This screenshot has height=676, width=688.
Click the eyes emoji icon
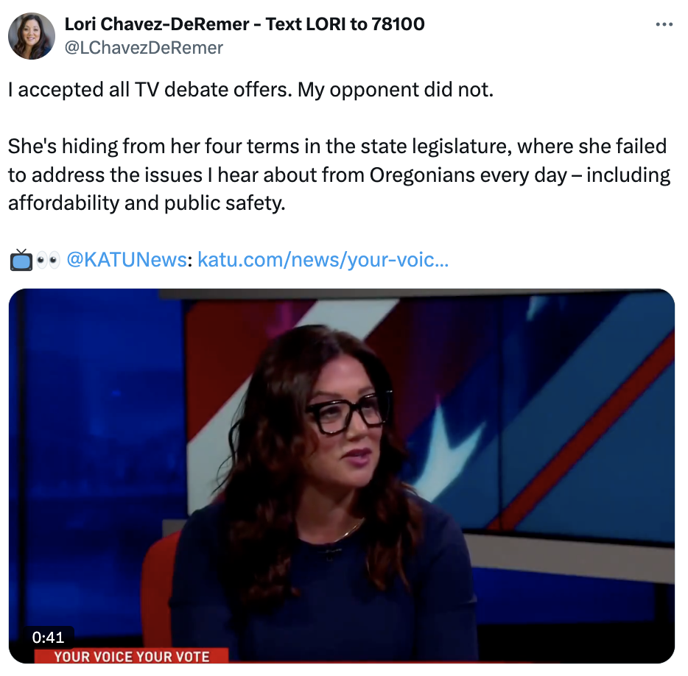pos(48,260)
